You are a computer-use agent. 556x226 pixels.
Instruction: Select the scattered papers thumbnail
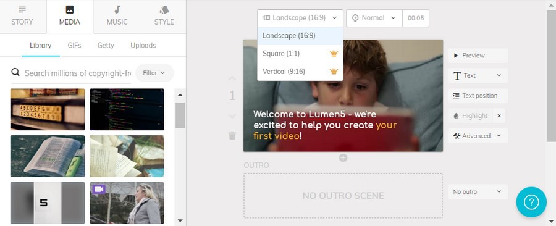coord(127,156)
